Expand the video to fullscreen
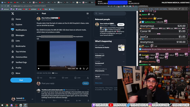 click(87, 69)
